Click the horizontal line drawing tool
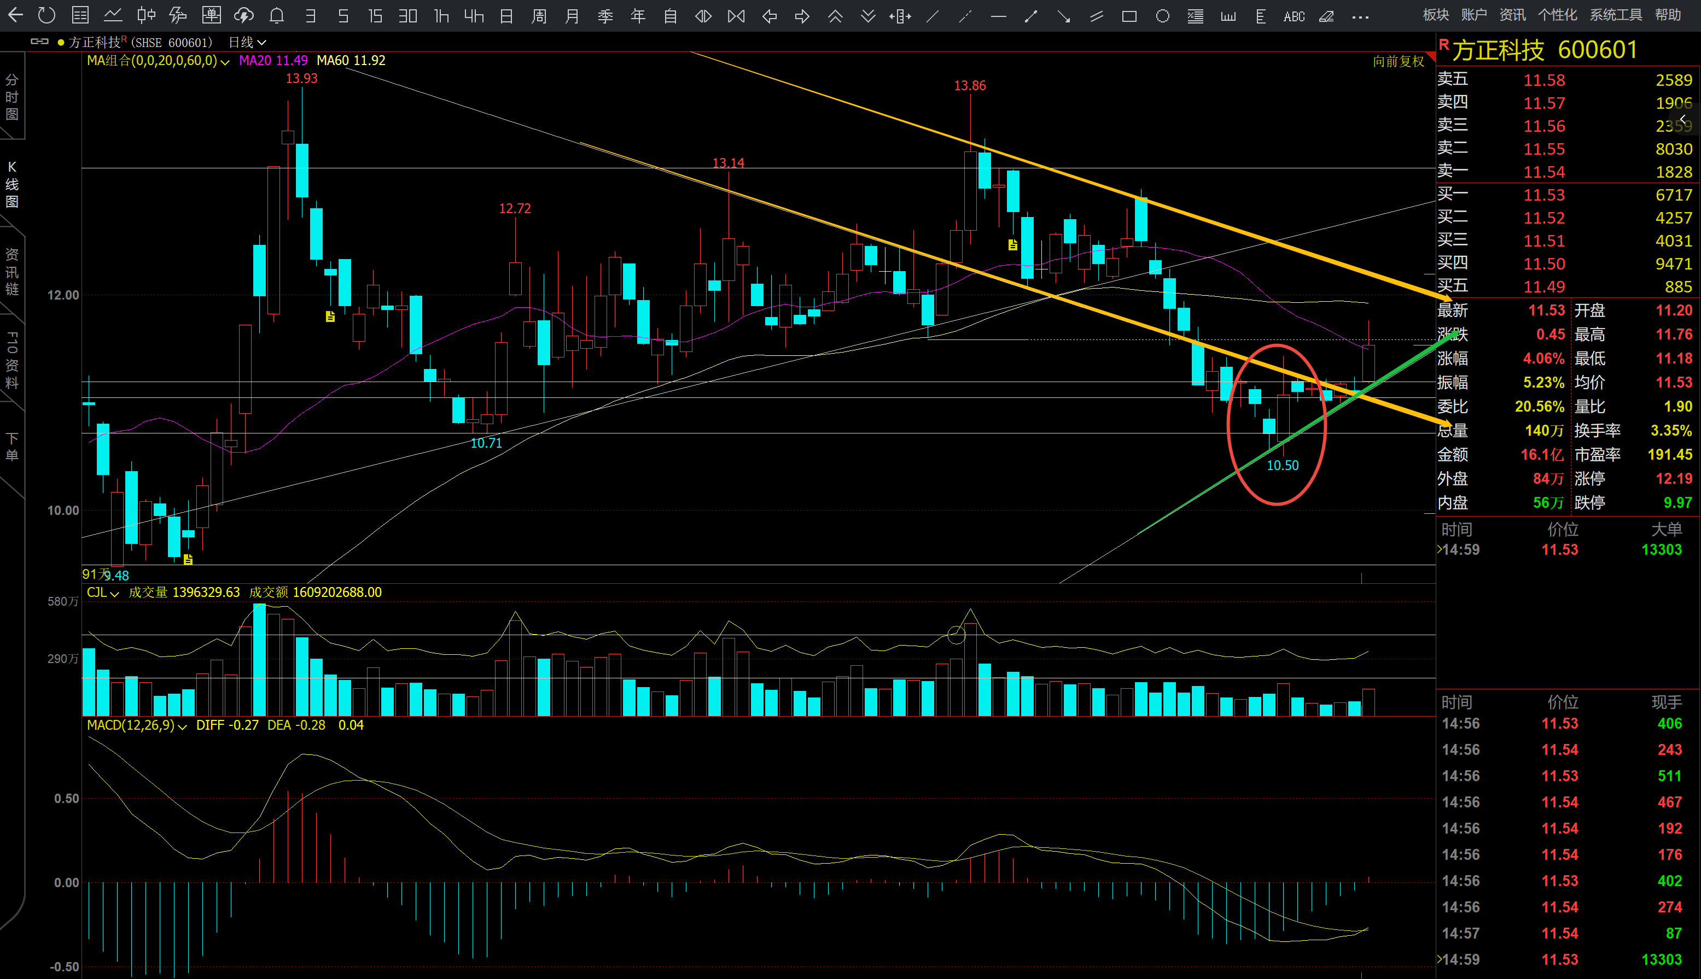The width and height of the screenshot is (1701, 979). point(998,16)
